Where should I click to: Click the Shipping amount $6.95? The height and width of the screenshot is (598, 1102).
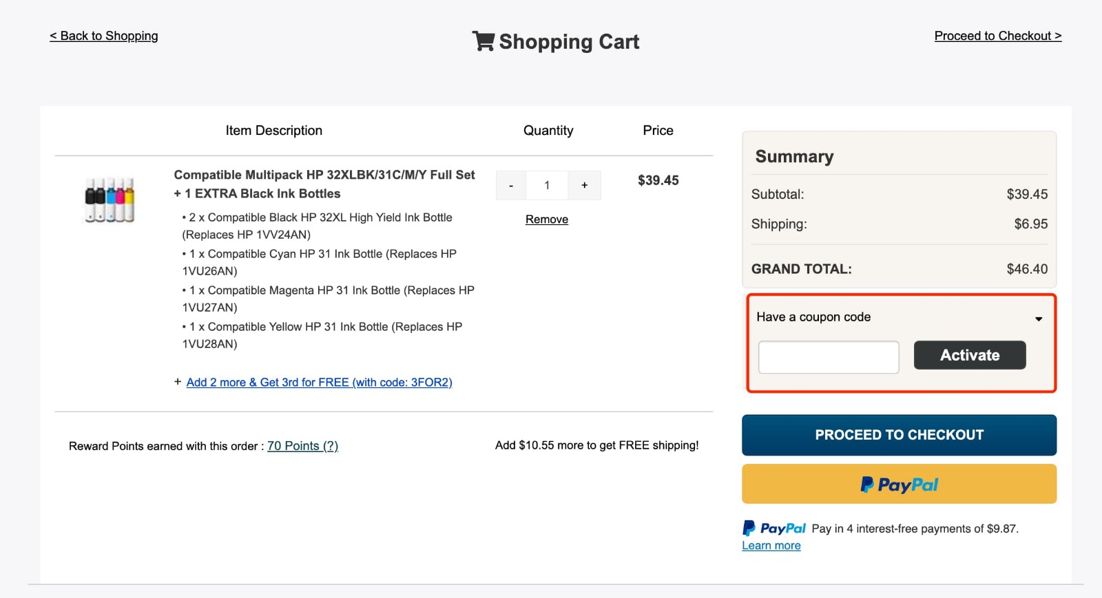[x=1031, y=224]
